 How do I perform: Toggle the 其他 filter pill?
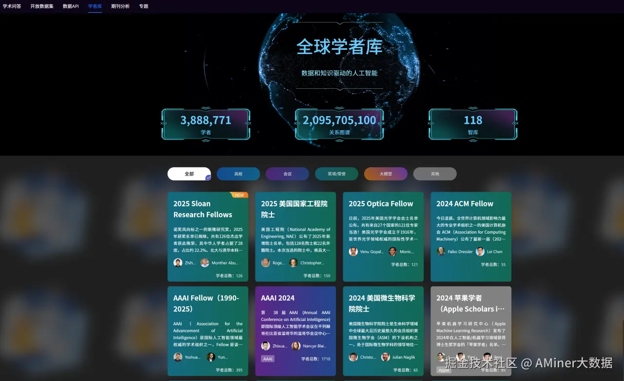coord(434,174)
